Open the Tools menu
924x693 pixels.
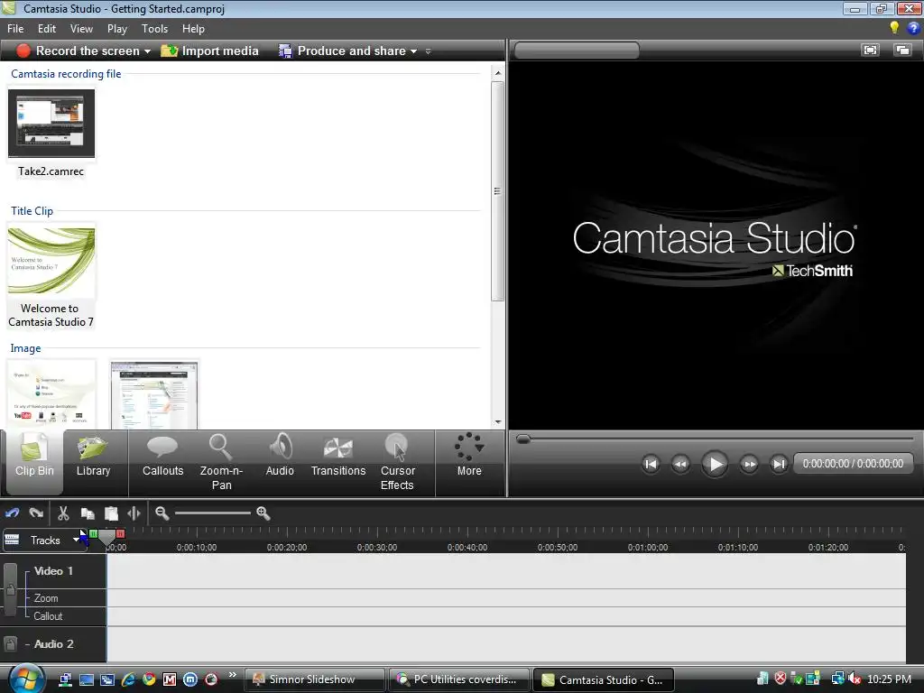click(x=154, y=28)
